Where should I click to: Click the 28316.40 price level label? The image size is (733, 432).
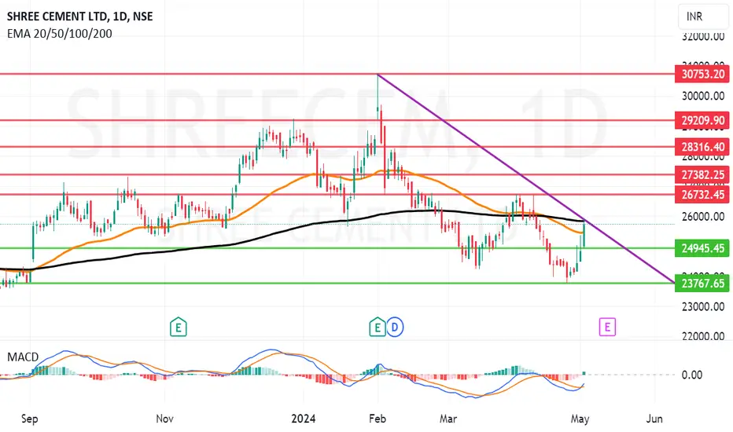(702, 147)
